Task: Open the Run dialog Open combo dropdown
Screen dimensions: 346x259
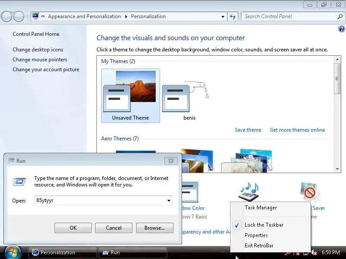Action: tap(169, 200)
